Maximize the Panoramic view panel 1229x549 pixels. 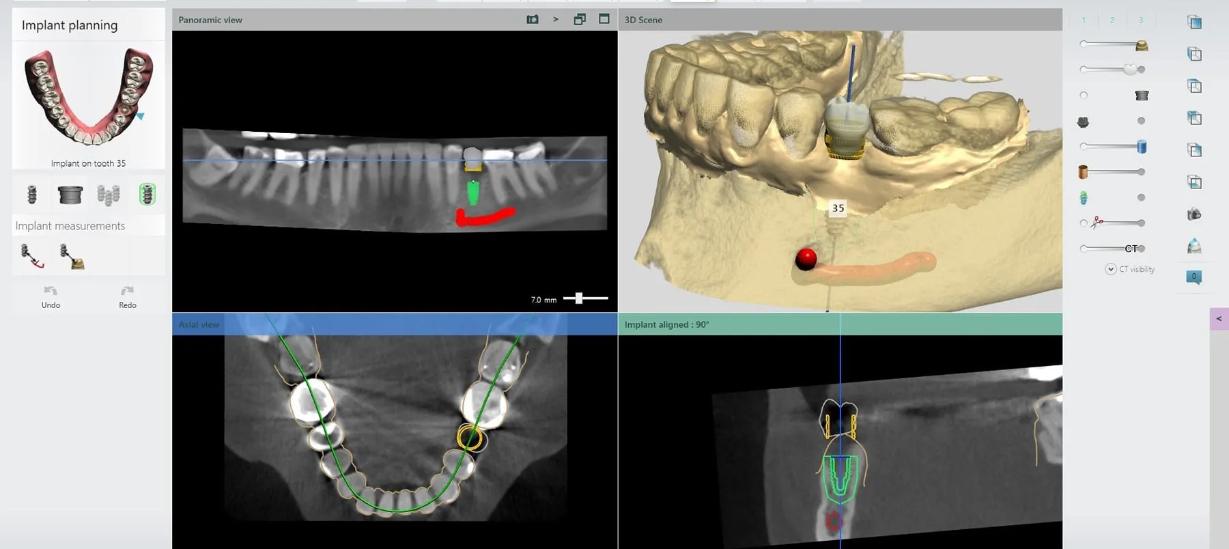(604, 18)
